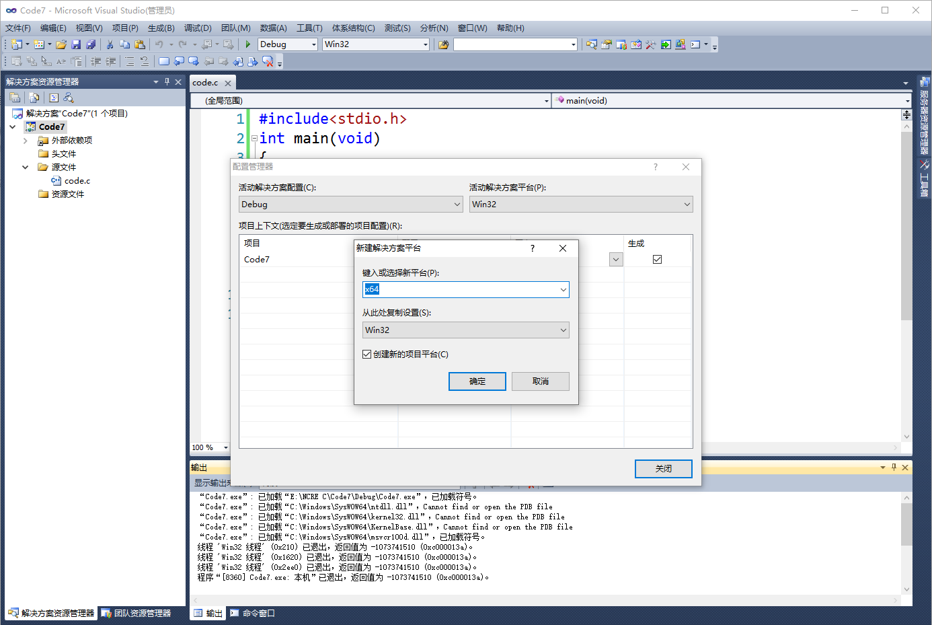Pin the Solution Explorer panel with the pushpin icon
Image resolution: width=932 pixels, height=625 pixels.
[167, 81]
